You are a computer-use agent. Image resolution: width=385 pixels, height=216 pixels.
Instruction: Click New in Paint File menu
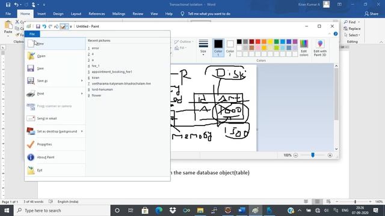coord(55,44)
